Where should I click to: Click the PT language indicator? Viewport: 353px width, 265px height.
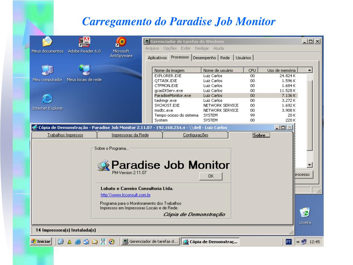pyautogui.click(x=289, y=242)
